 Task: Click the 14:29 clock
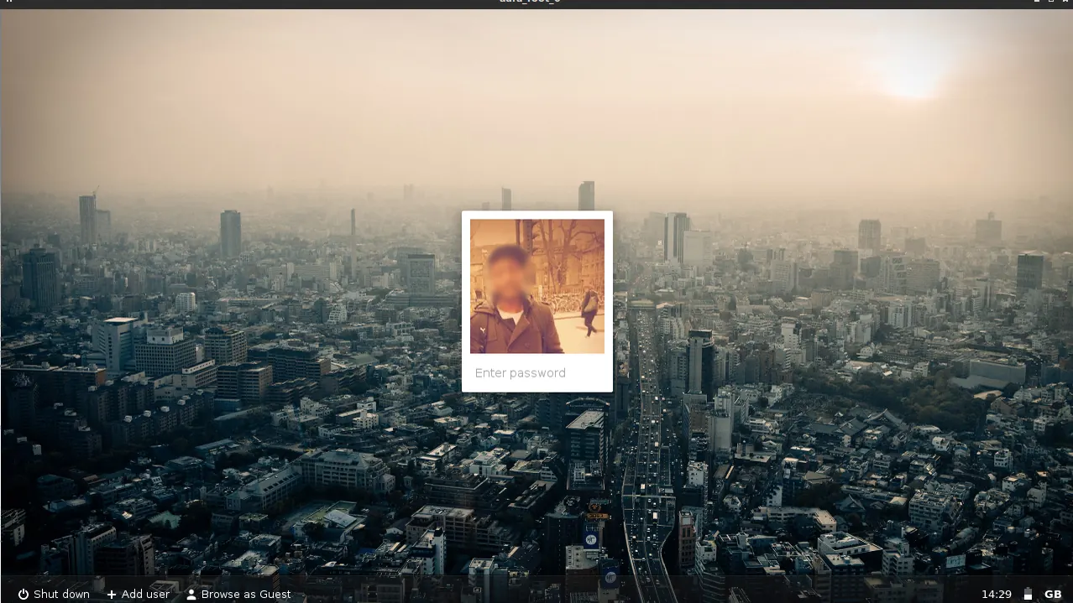pyautogui.click(x=997, y=594)
